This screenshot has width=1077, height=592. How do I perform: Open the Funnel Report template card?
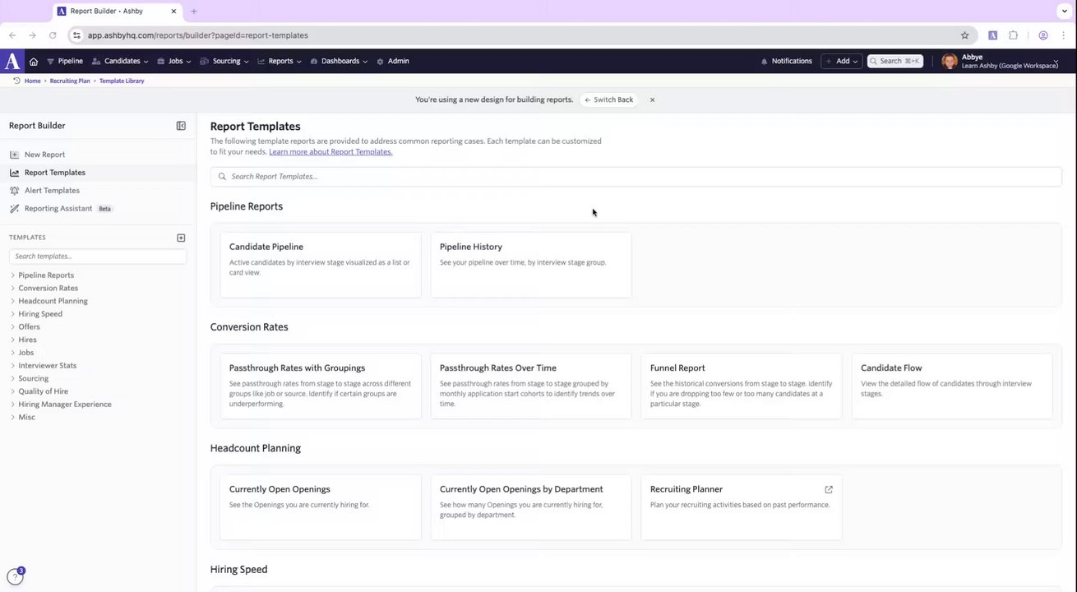point(741,386)
